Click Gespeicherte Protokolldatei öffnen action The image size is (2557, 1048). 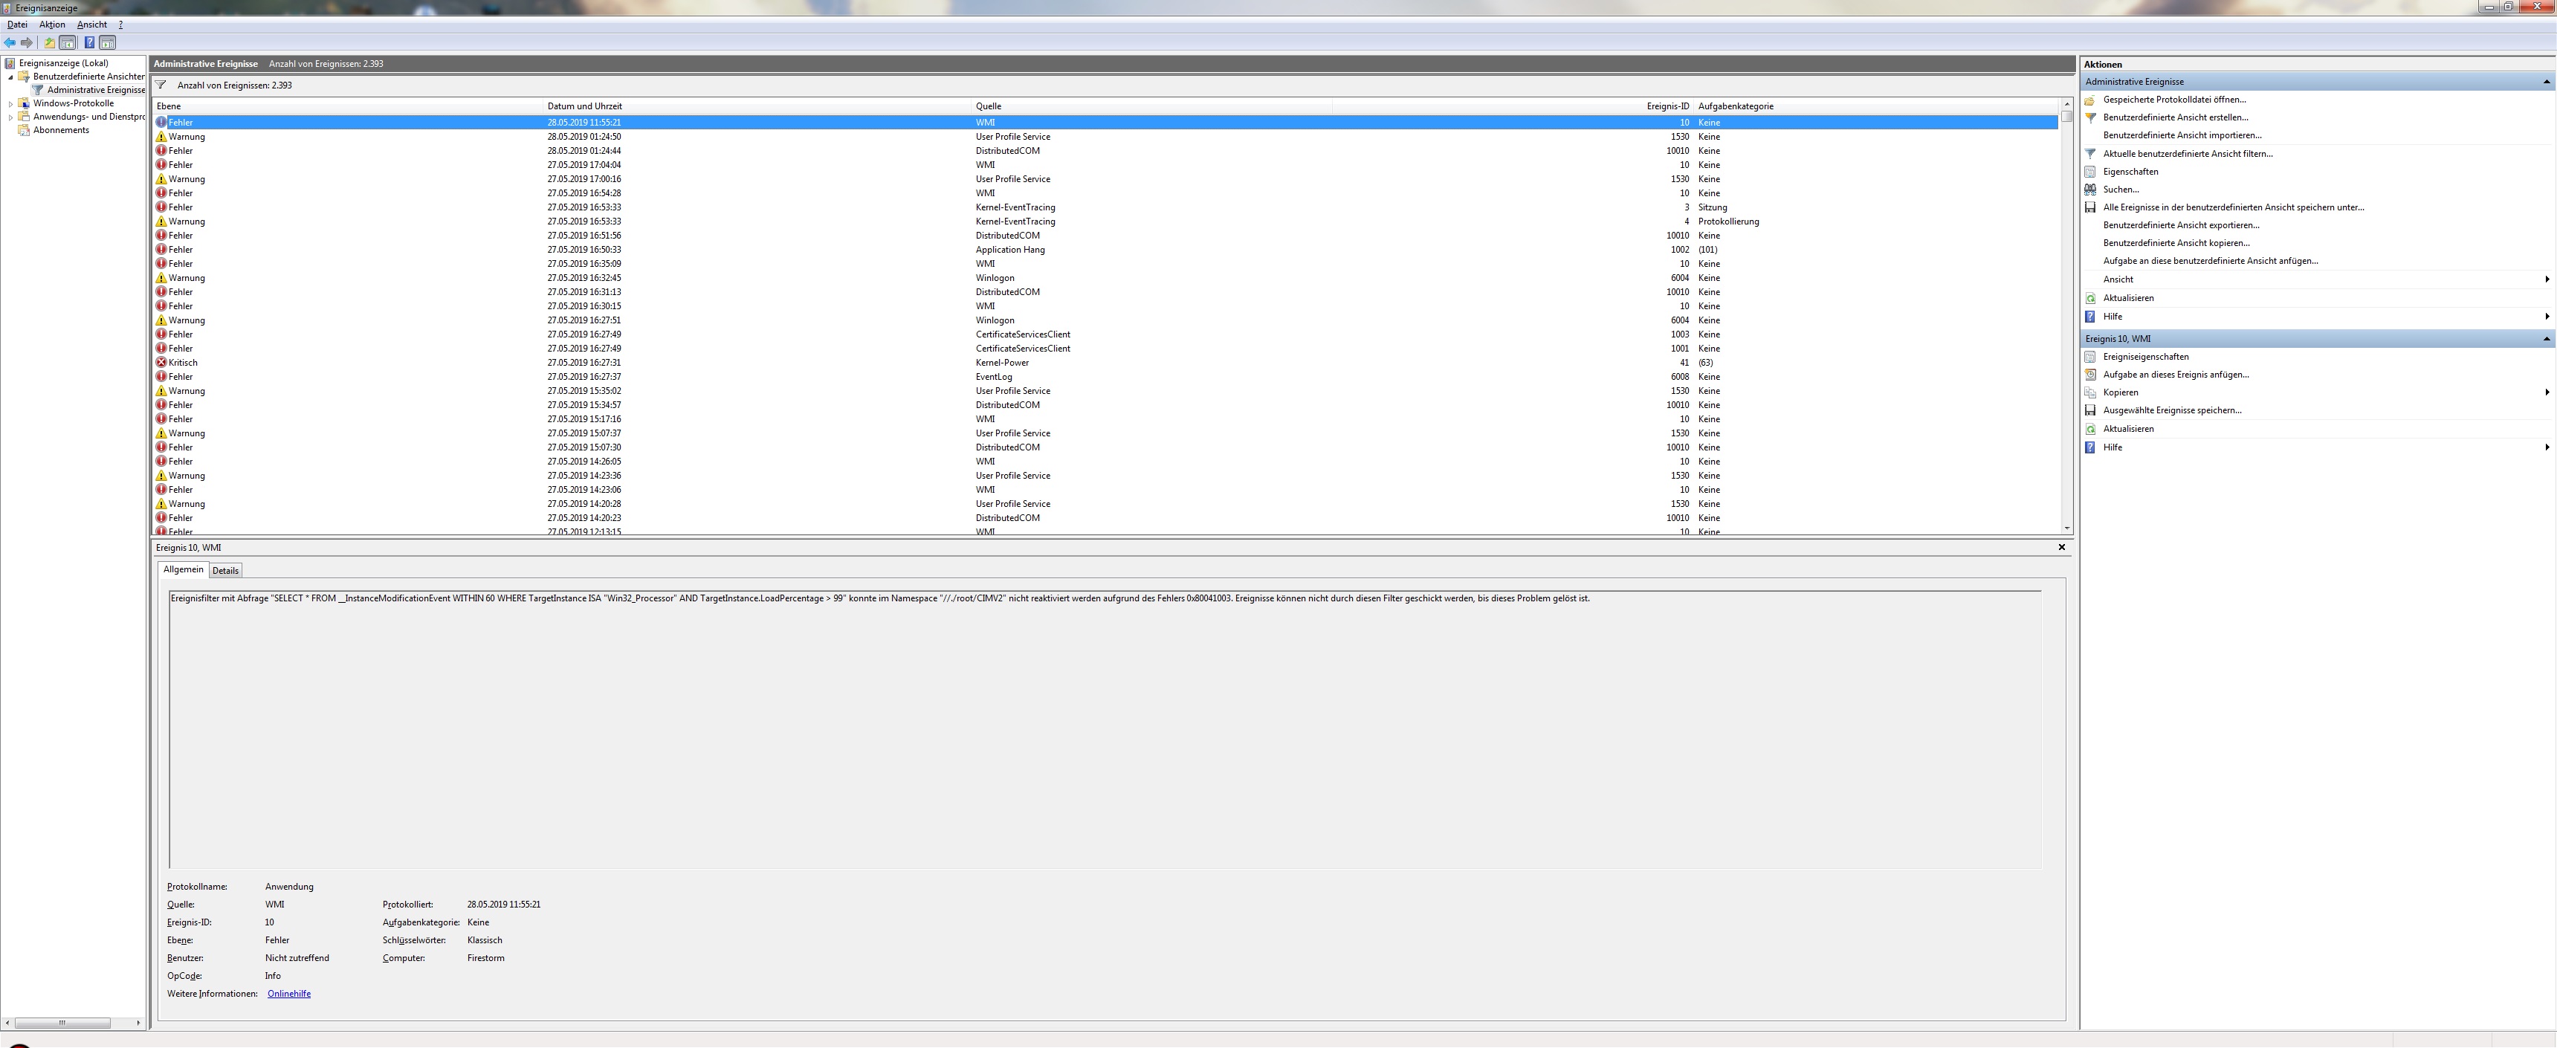point(2174,100)
